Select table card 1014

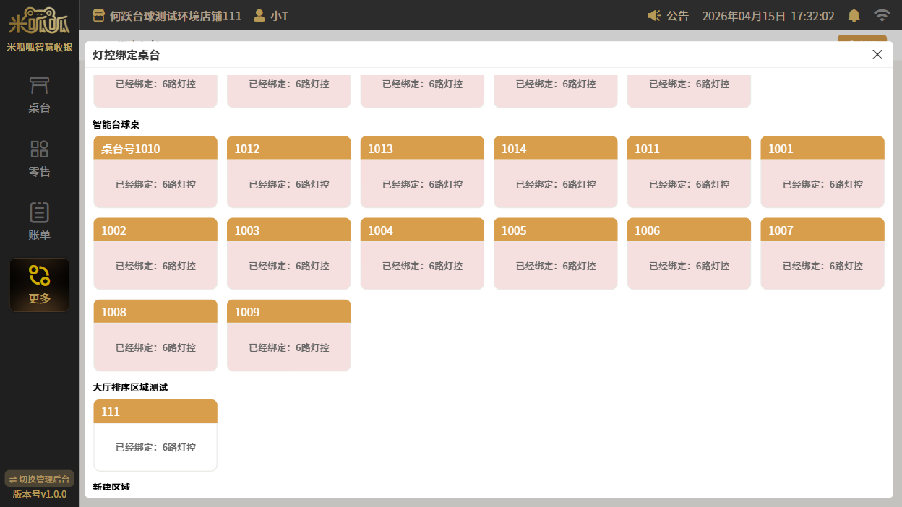click(x=555, y=172)
